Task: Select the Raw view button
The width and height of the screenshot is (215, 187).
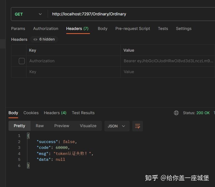Action: [x=40, y=126]
